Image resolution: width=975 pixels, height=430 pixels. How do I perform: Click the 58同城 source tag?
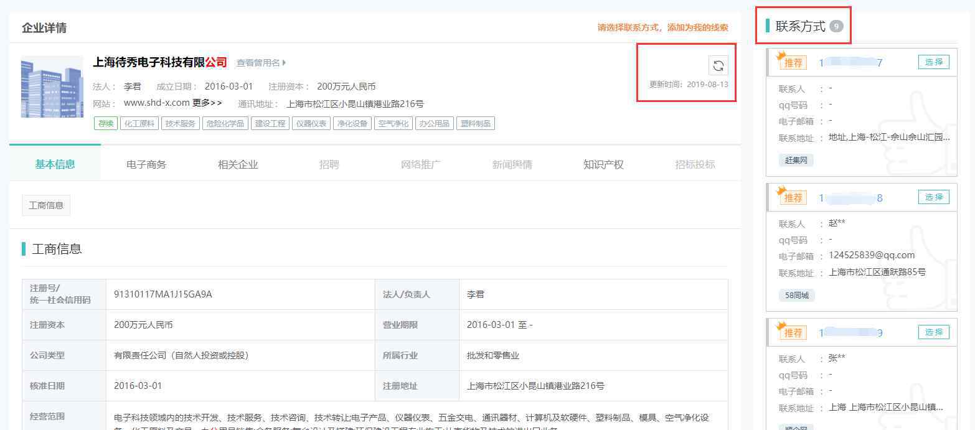tap(797, 296)
